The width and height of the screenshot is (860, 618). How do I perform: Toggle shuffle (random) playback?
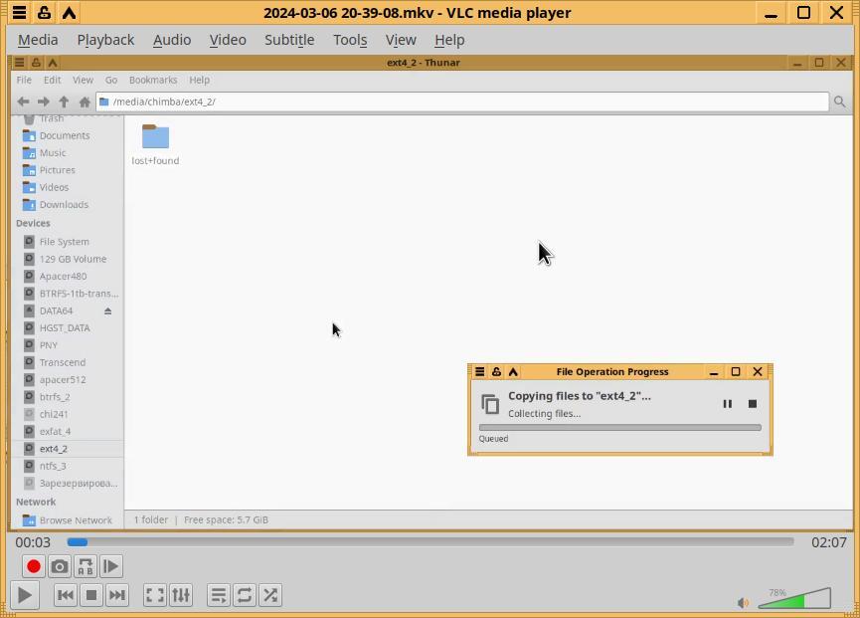coord(269,595)
